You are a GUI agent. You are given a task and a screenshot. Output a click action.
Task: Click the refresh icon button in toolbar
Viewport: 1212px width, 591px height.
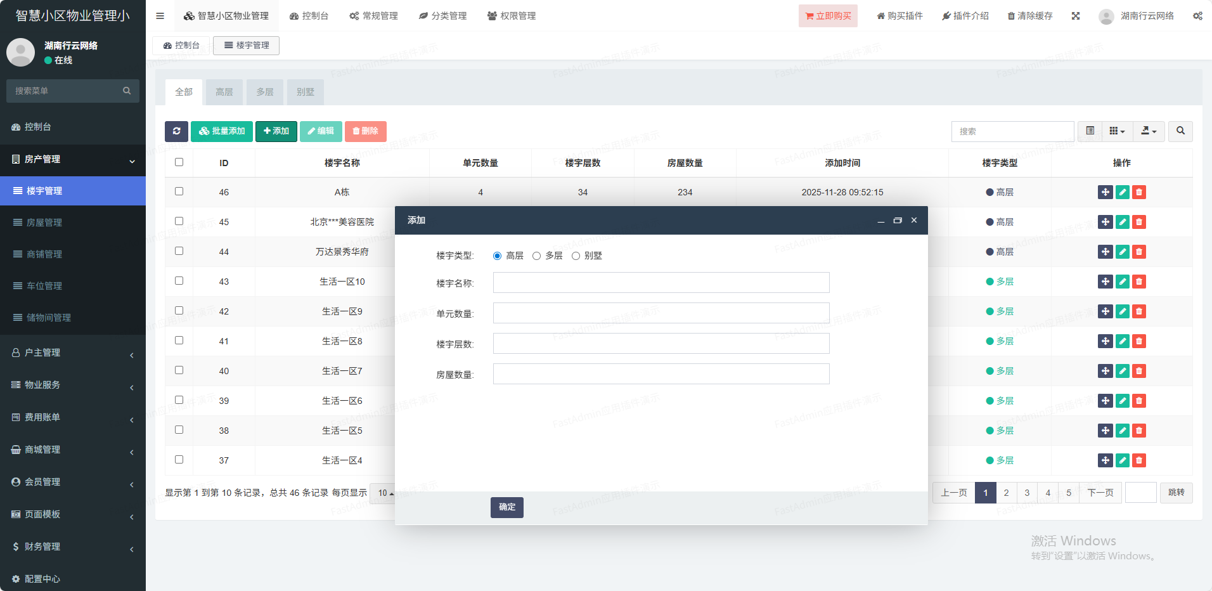(x=176, y=131)
